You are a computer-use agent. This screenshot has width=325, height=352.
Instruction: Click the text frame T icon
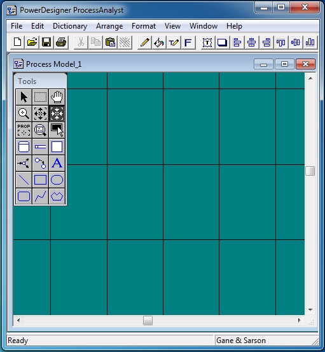tap(207, 42)
